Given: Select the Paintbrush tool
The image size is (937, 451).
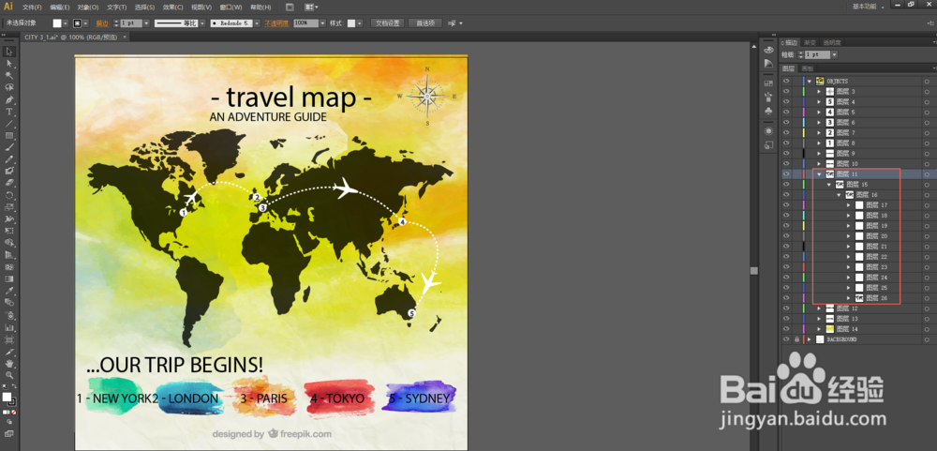Looking at the screenshot, I should [9, 147].
